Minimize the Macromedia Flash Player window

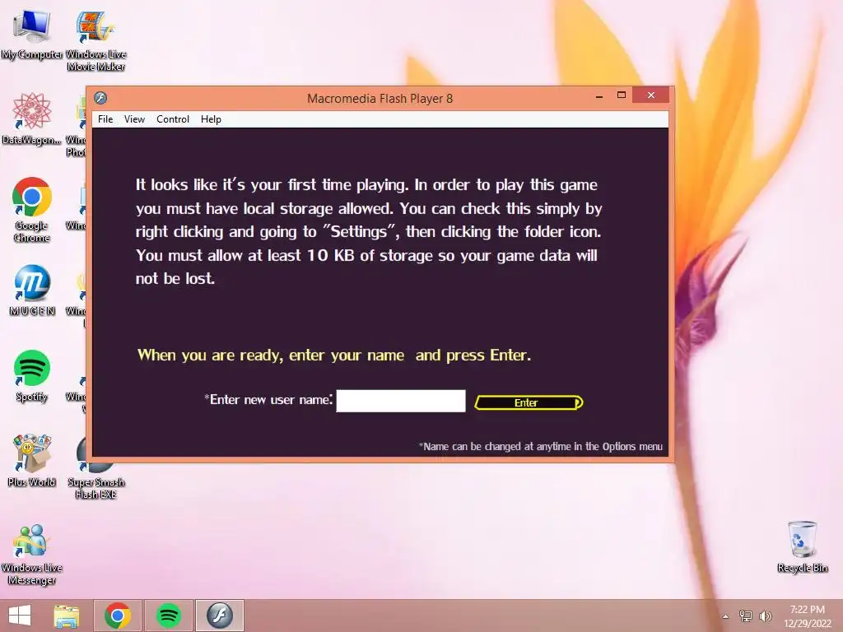coord(599,95)
